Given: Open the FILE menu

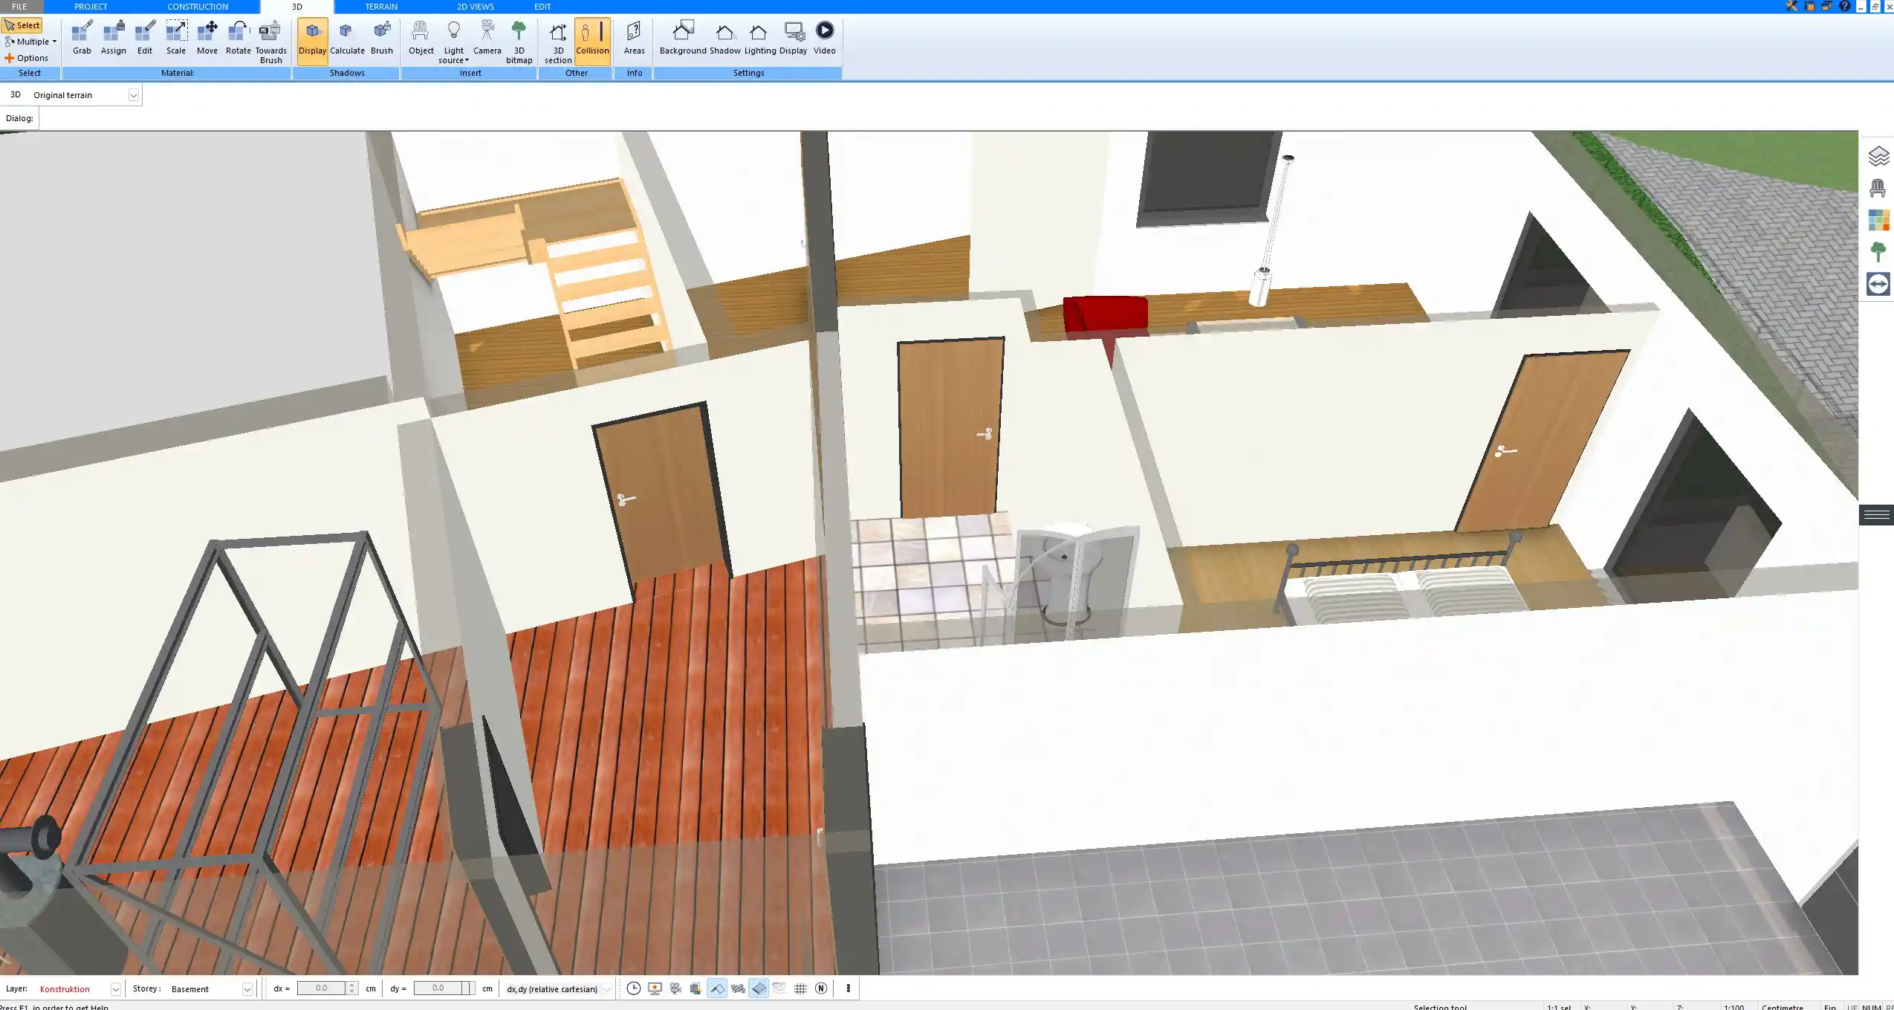Looking at the screenshot, I should click(19, 7).
